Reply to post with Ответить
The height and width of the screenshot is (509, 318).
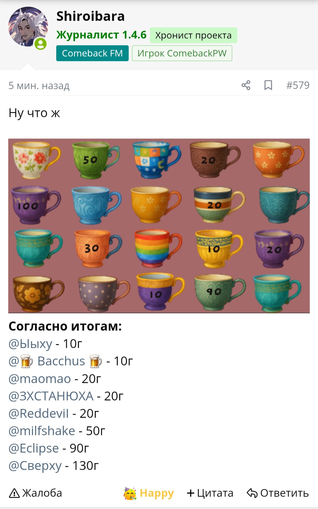point(278,493)
